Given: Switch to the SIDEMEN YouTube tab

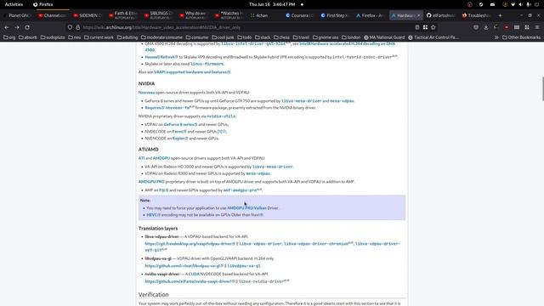Looking at the screenshot, I should coord(88,15).
